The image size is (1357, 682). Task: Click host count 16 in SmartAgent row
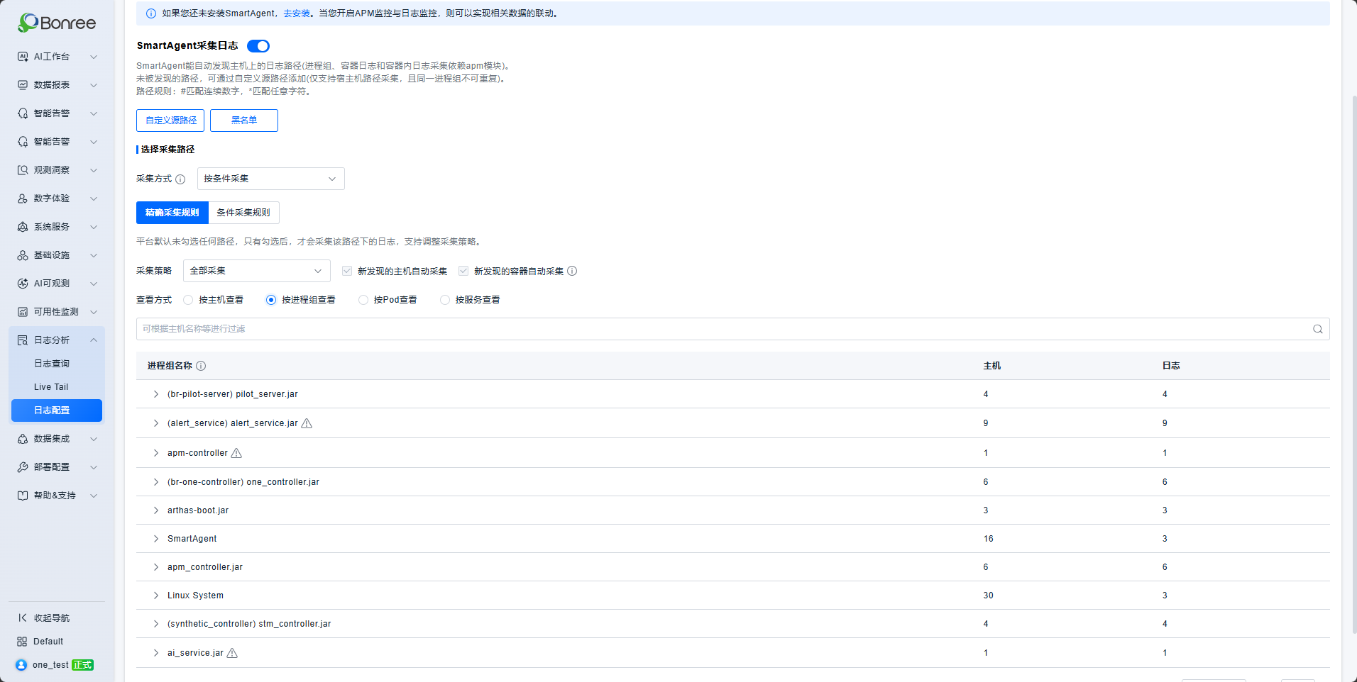point(989,539)
